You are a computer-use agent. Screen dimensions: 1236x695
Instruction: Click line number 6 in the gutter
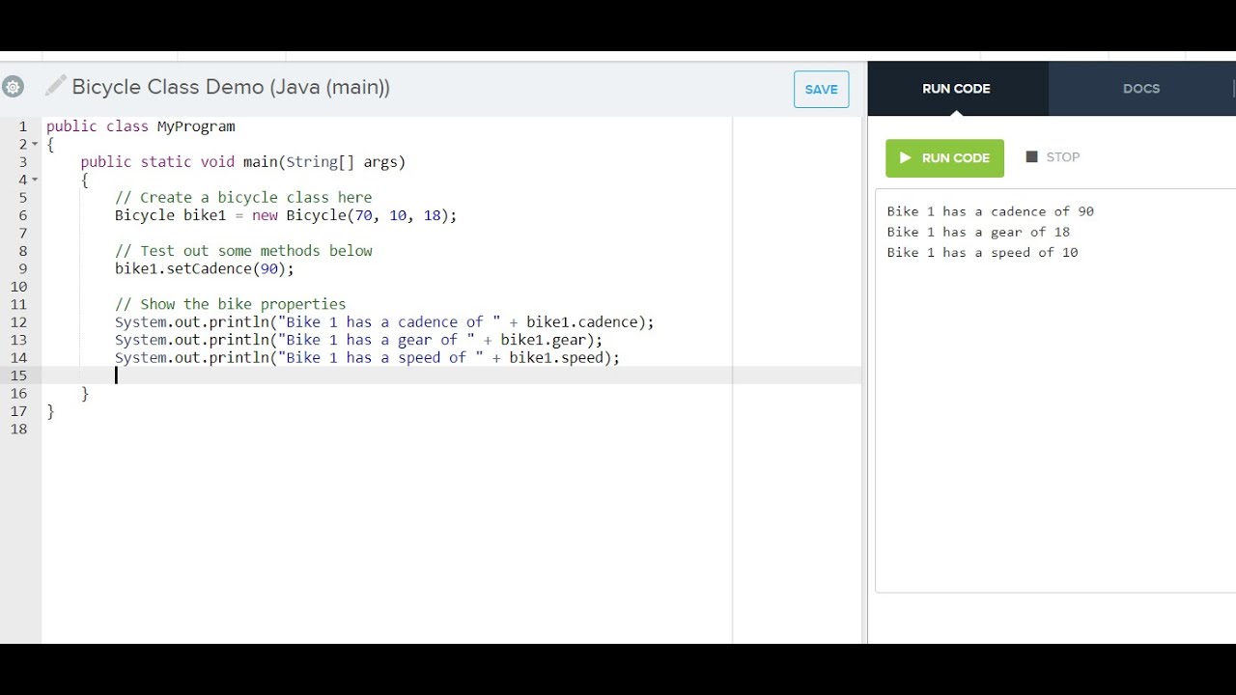tap(22, 215)
